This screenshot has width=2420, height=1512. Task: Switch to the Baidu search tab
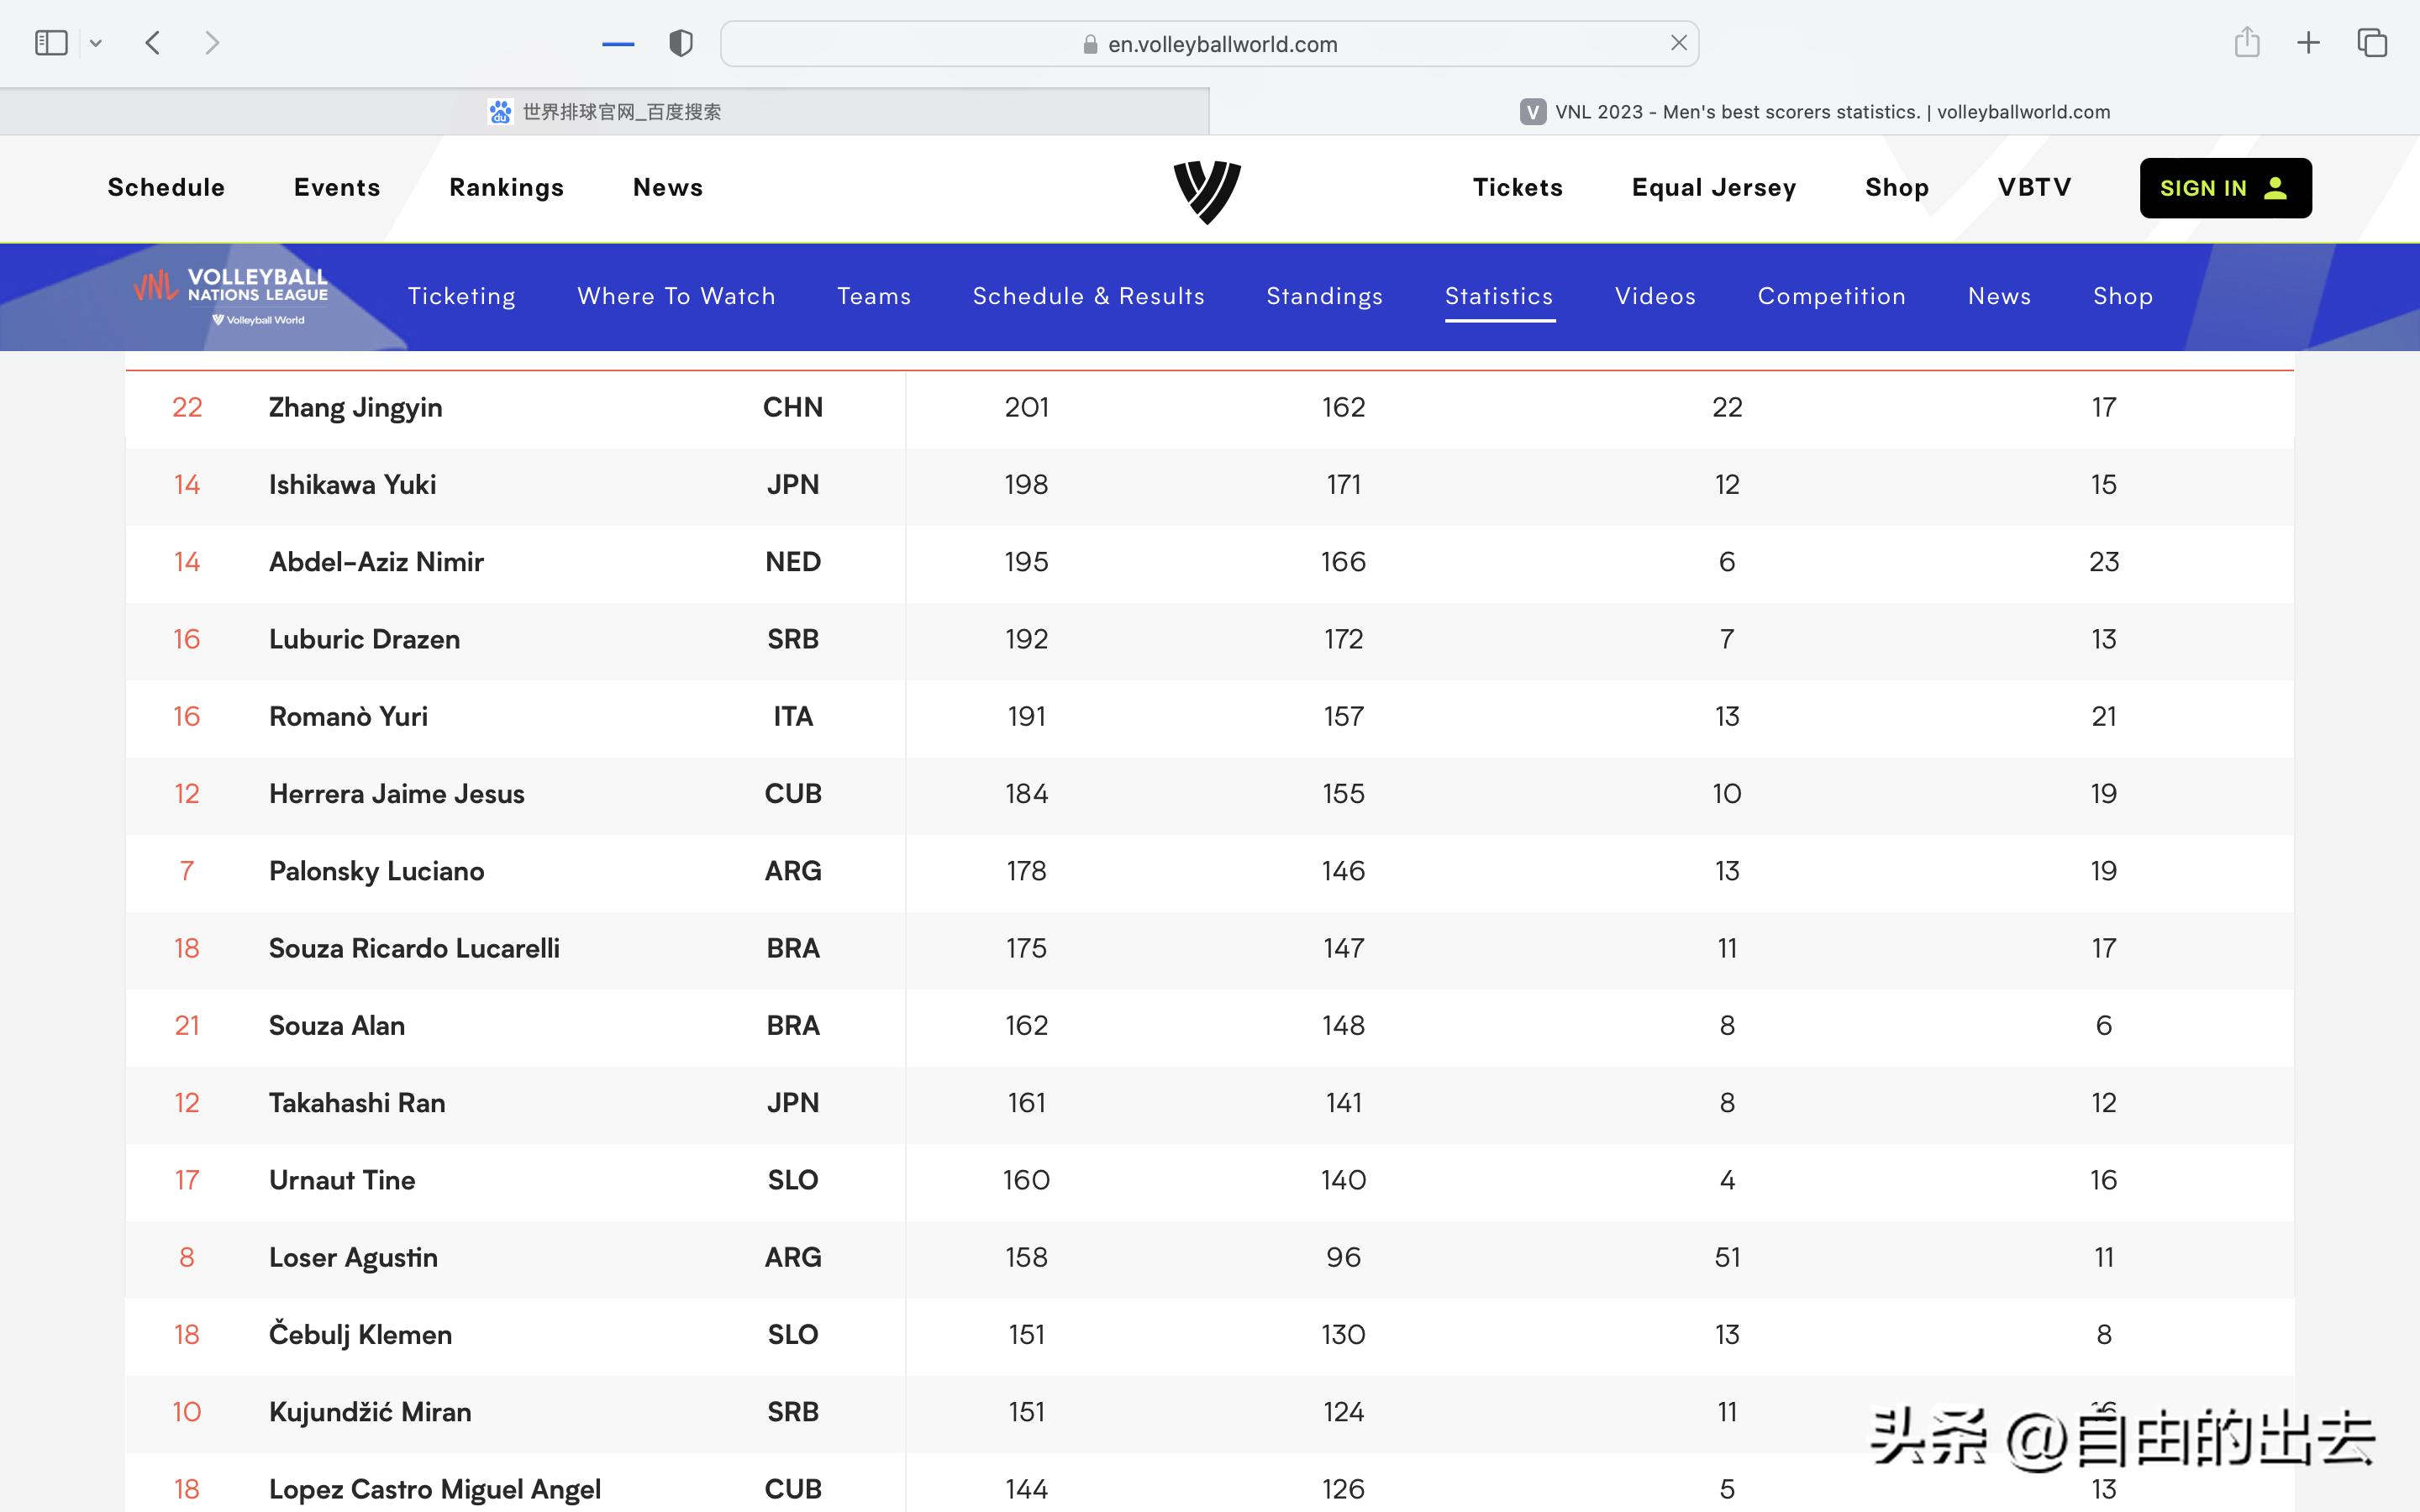point(604,112)
